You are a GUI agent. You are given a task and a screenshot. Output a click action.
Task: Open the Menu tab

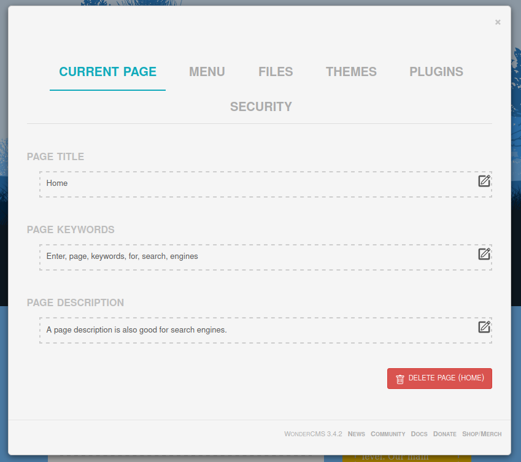point(207,72)
